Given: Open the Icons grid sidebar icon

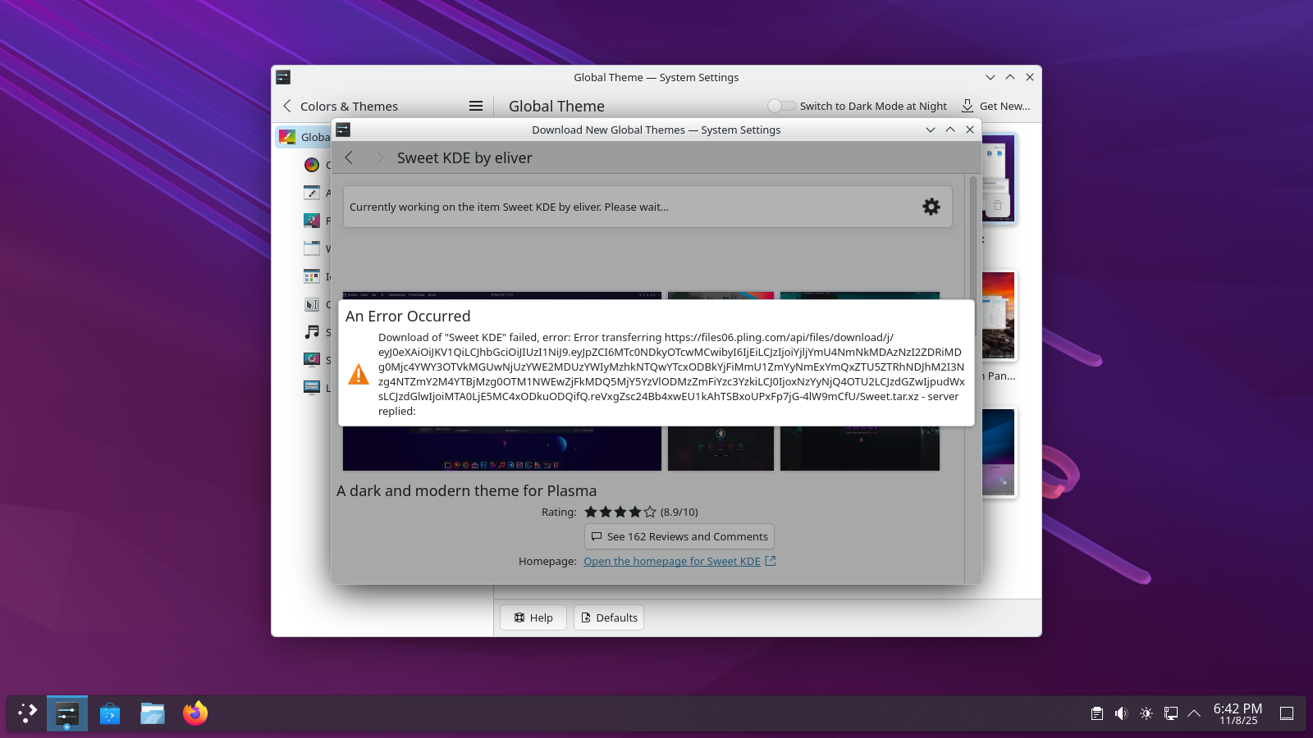Looking at the screenshot, I should 312,276.
